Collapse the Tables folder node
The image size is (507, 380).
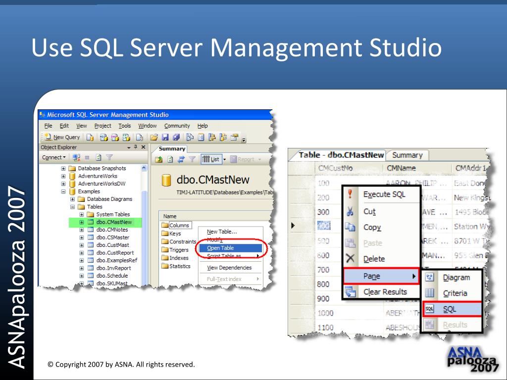(72, 207)
